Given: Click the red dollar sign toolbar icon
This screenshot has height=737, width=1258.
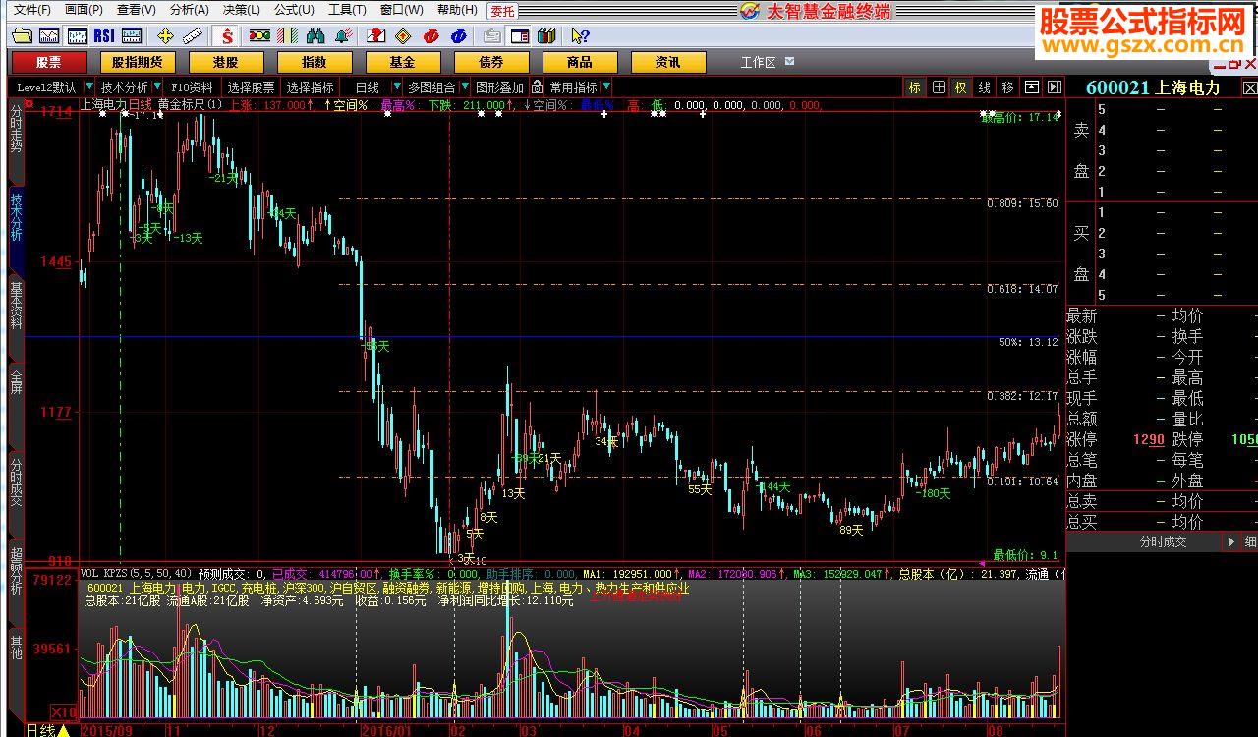Looking at the screenshot, I should pyautogui.click(x=228, y=36).
